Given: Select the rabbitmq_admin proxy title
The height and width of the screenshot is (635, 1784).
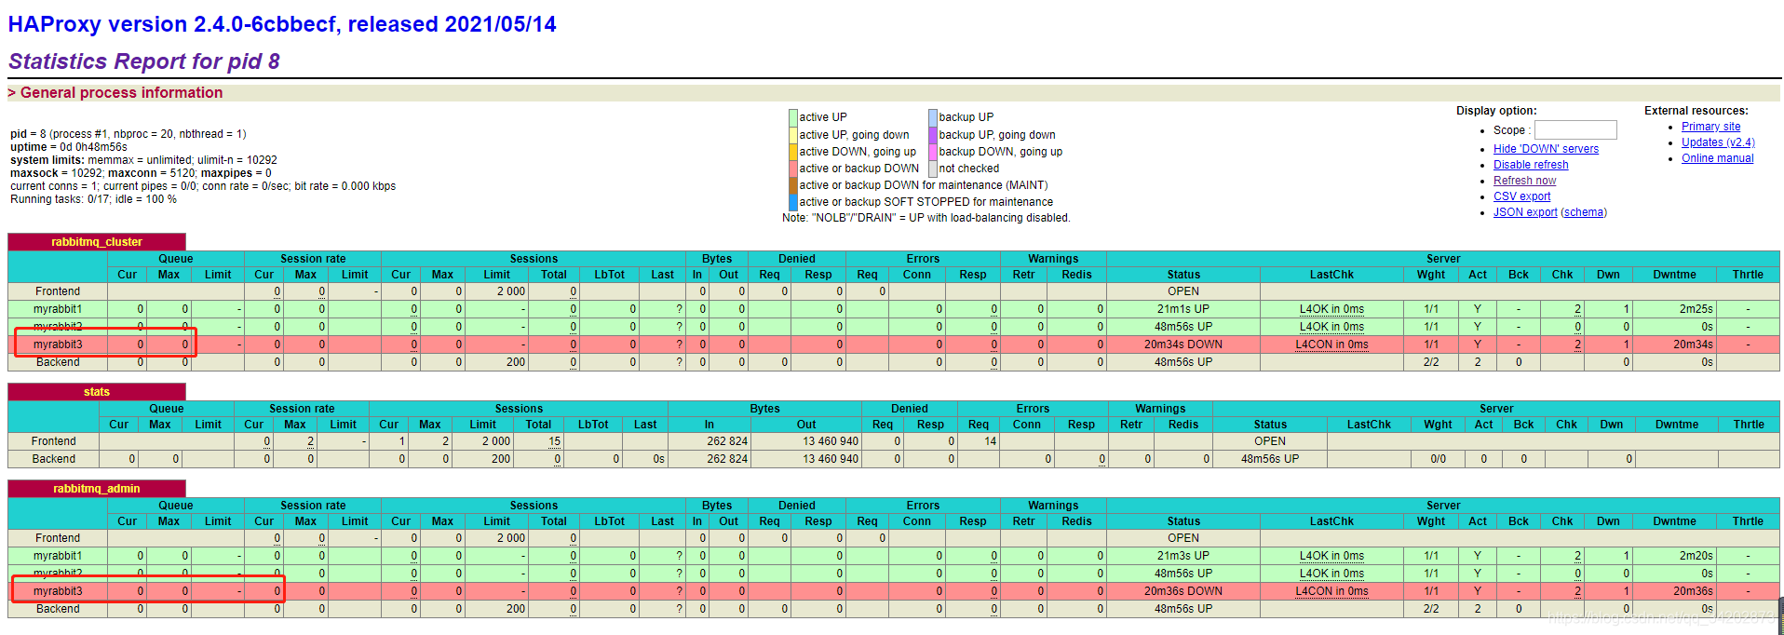Looking at the screenshot, I should tap(97, 489).
